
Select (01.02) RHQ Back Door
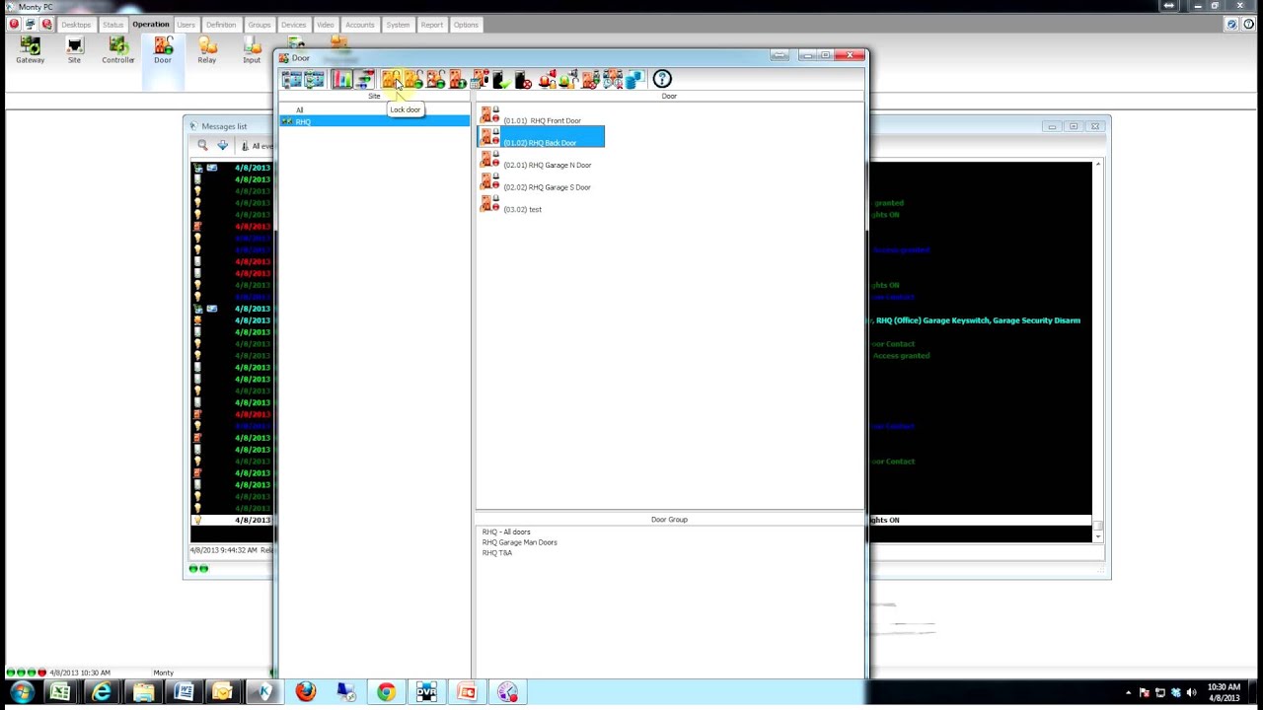click(542, 138)
